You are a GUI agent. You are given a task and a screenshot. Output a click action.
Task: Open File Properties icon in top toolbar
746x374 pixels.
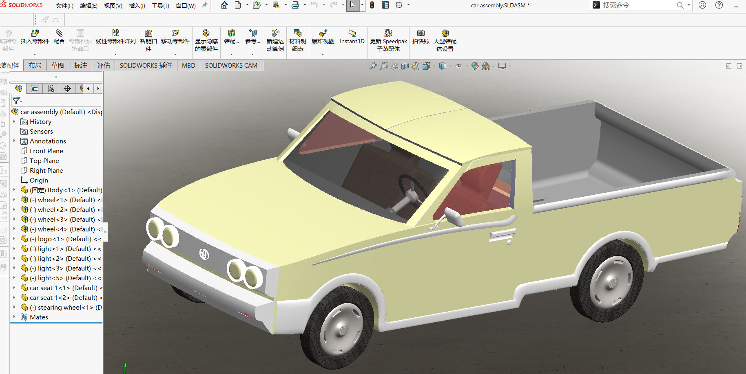pyautogui.click(x=385, y=5)
